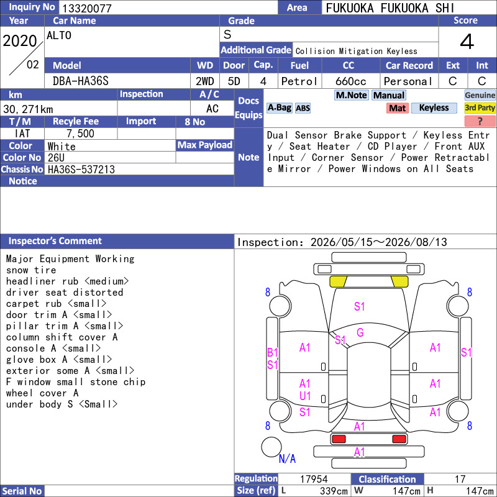Screen dimensions: 497x497
Task: Click the A.Bag equipment badge
Action: (x=279, y=108)
